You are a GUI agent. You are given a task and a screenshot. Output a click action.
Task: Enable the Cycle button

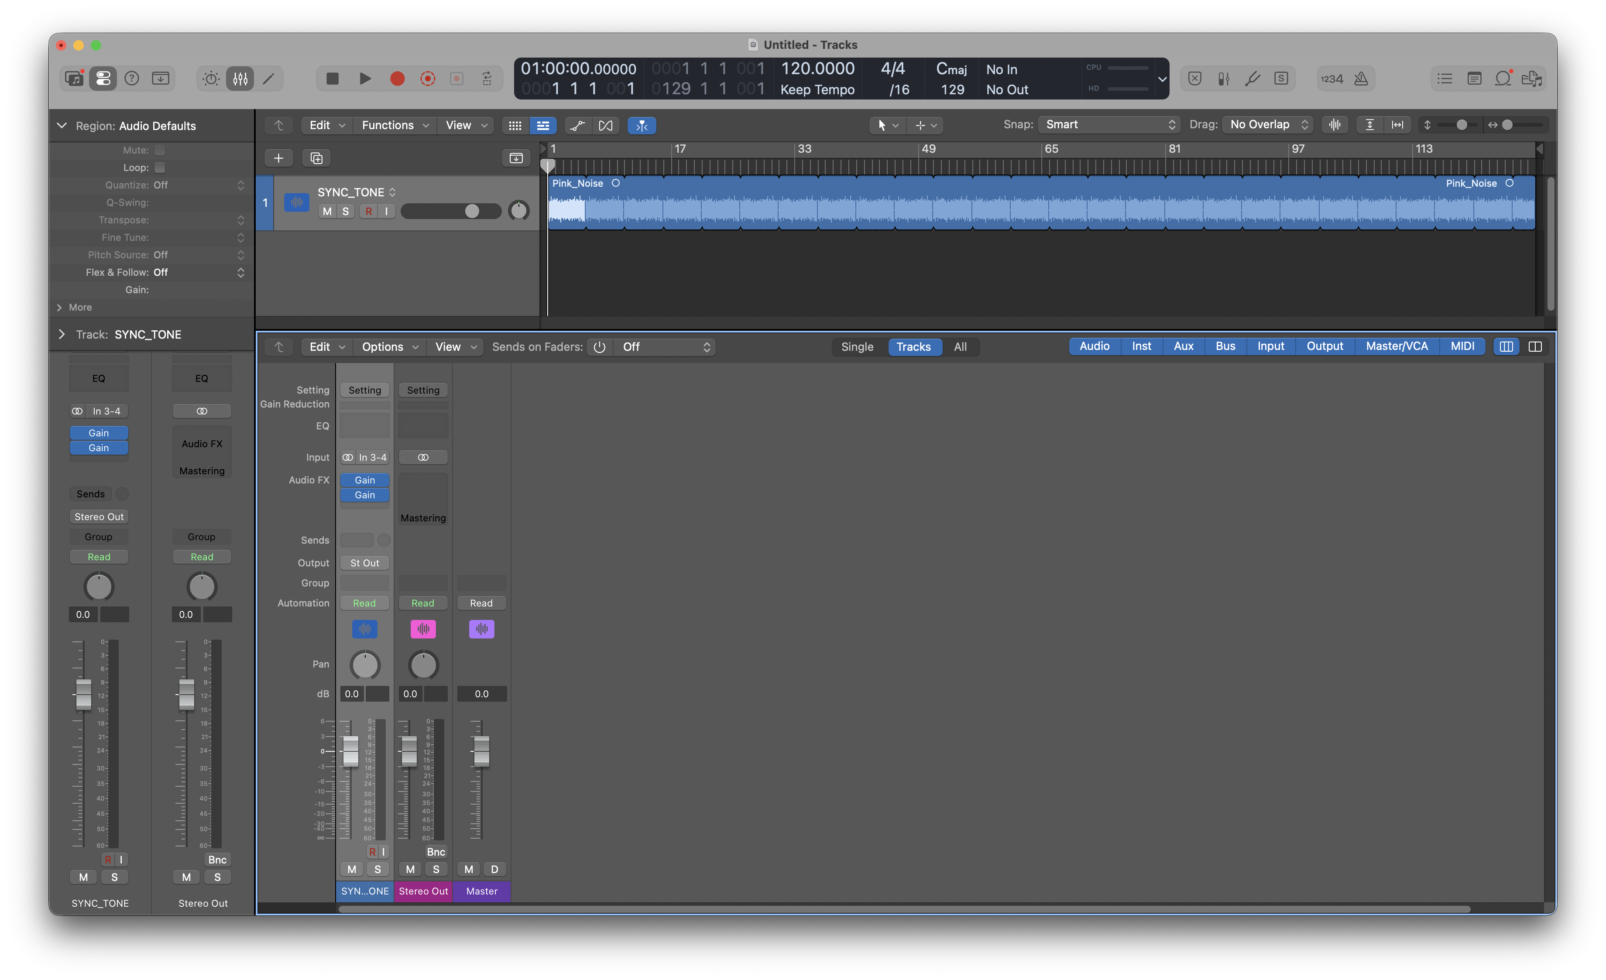pyautogui.click(x=487, y=79)
